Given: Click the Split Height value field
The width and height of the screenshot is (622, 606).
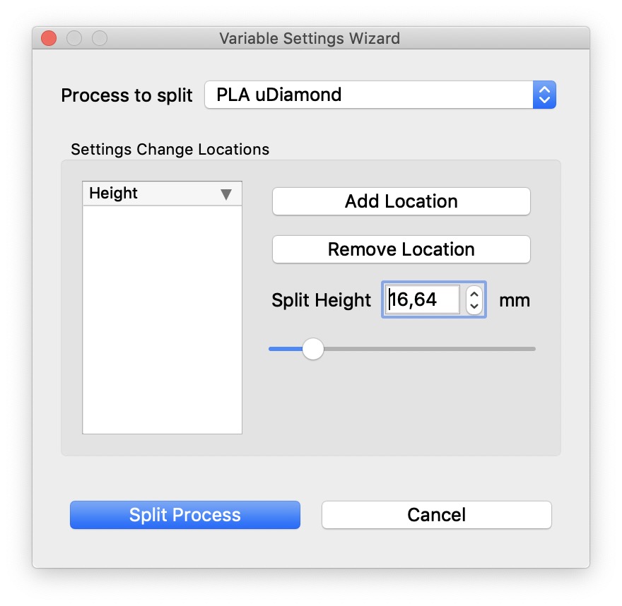Looking at the screenshot, I should coord(423,299).
